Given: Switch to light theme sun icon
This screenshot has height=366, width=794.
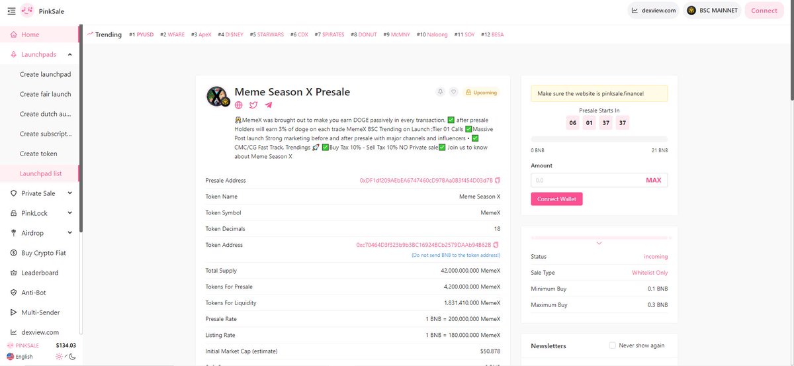Looking at the screenshot, I should coord(60,357).
